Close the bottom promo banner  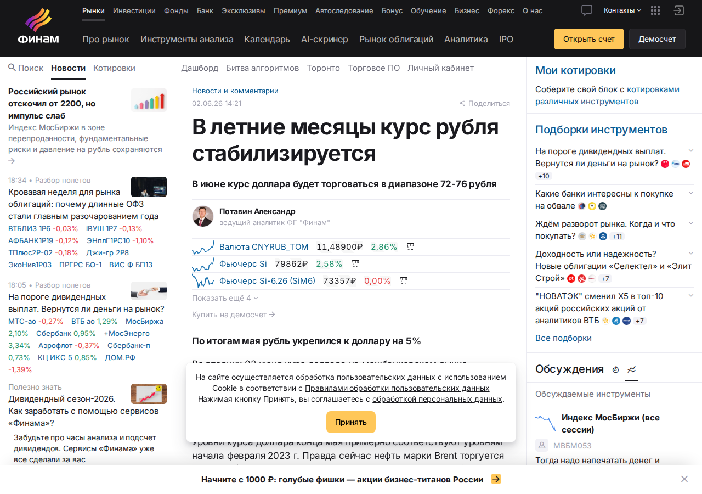click(684, 479)
